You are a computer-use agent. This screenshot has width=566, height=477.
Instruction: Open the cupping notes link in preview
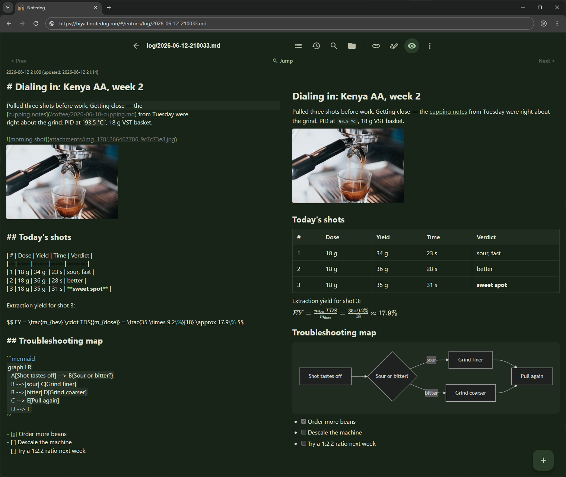[448, 112]
